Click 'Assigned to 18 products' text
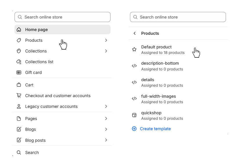Viewport: 239px width, 167px height. click(x=163, y=52)
